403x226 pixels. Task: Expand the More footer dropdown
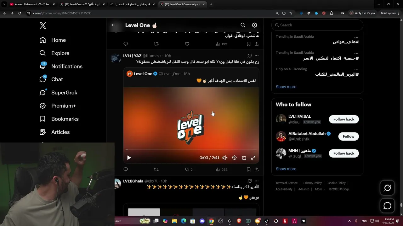coord(321,189)
